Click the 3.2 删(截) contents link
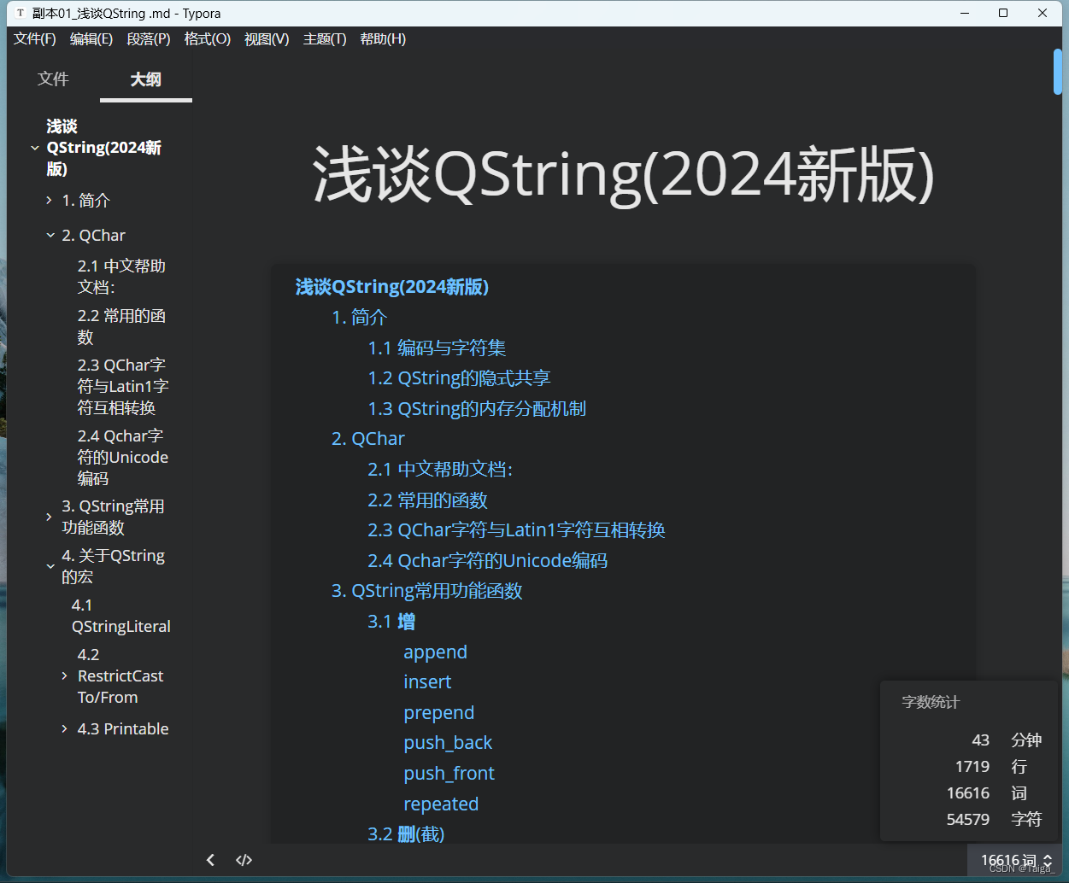This screenshot has height=883, width=1069. click(x=405, y=833)
